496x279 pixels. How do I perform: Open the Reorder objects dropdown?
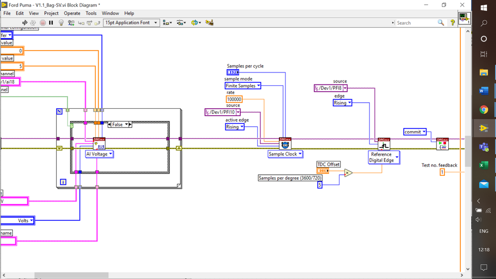tap(196, 23)
